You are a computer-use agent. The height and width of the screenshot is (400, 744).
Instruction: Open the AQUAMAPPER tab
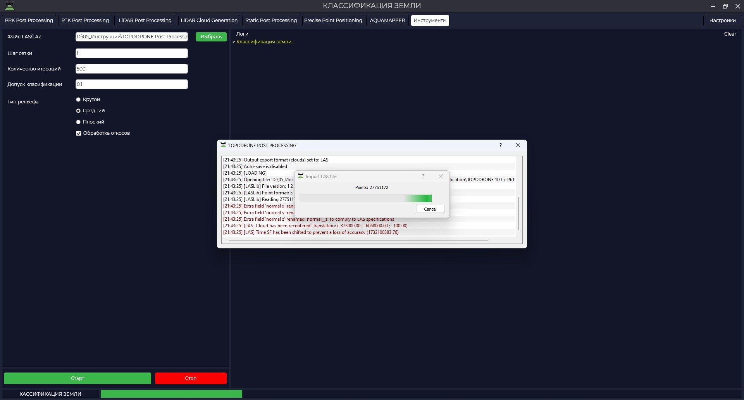(387, 21)
